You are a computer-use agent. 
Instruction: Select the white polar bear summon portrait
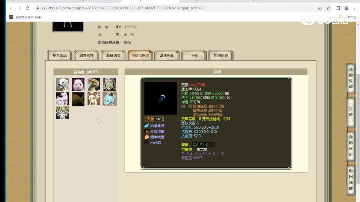click(x=62, y=84)
